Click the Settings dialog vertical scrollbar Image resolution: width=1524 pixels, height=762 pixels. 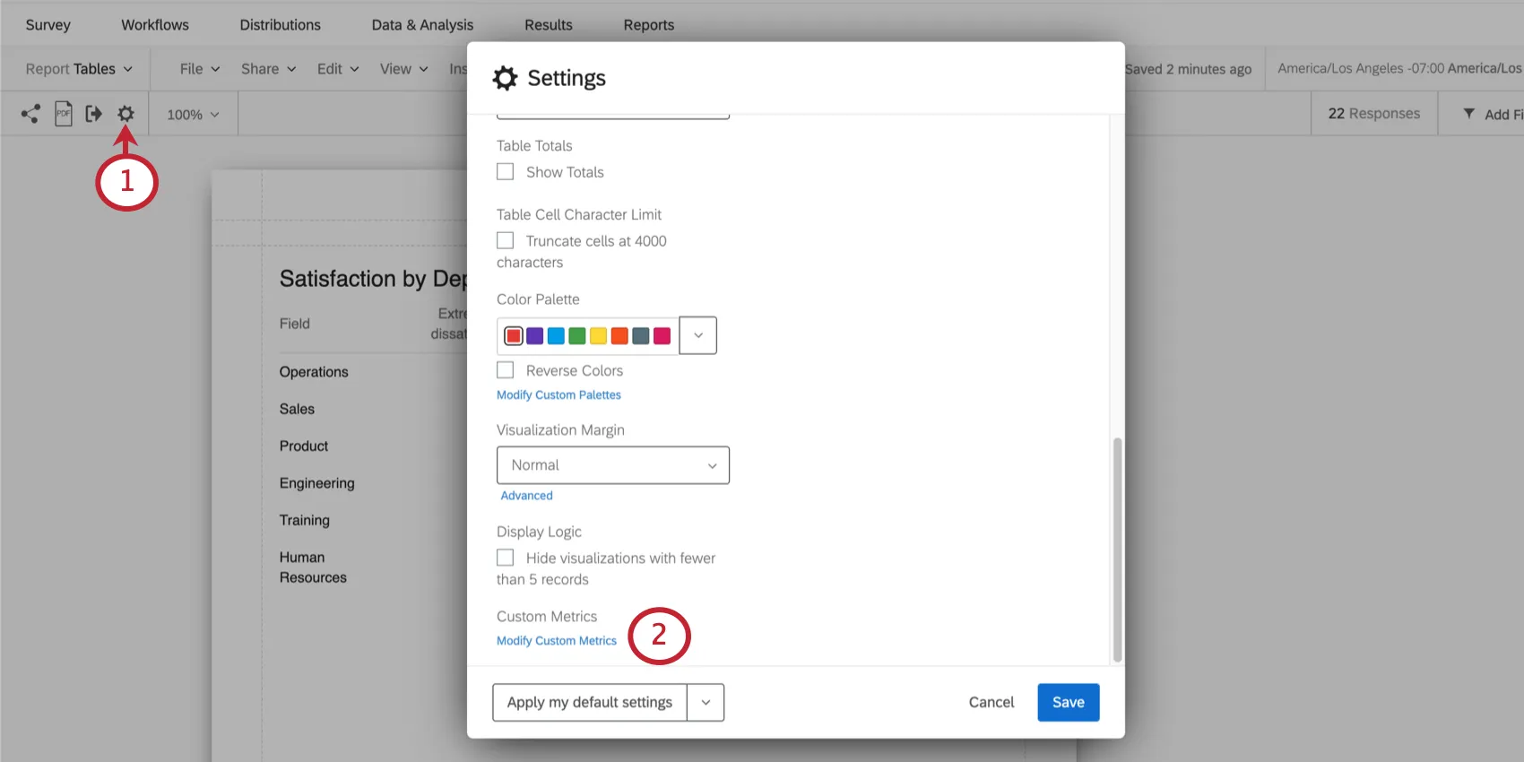[1117, 549]
